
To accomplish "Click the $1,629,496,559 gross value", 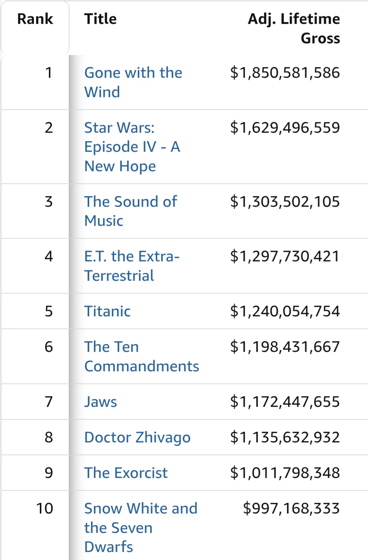I will [x=285, y=128].
